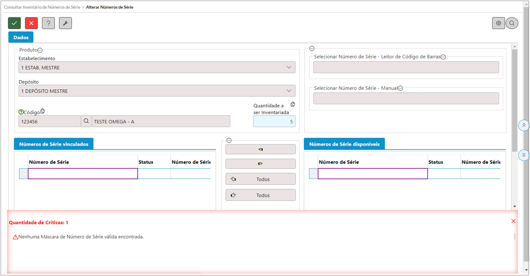Click Todos button with right-pointing hand
The width and height of the screenshot is (530, 276).
(x=260, y=195)
